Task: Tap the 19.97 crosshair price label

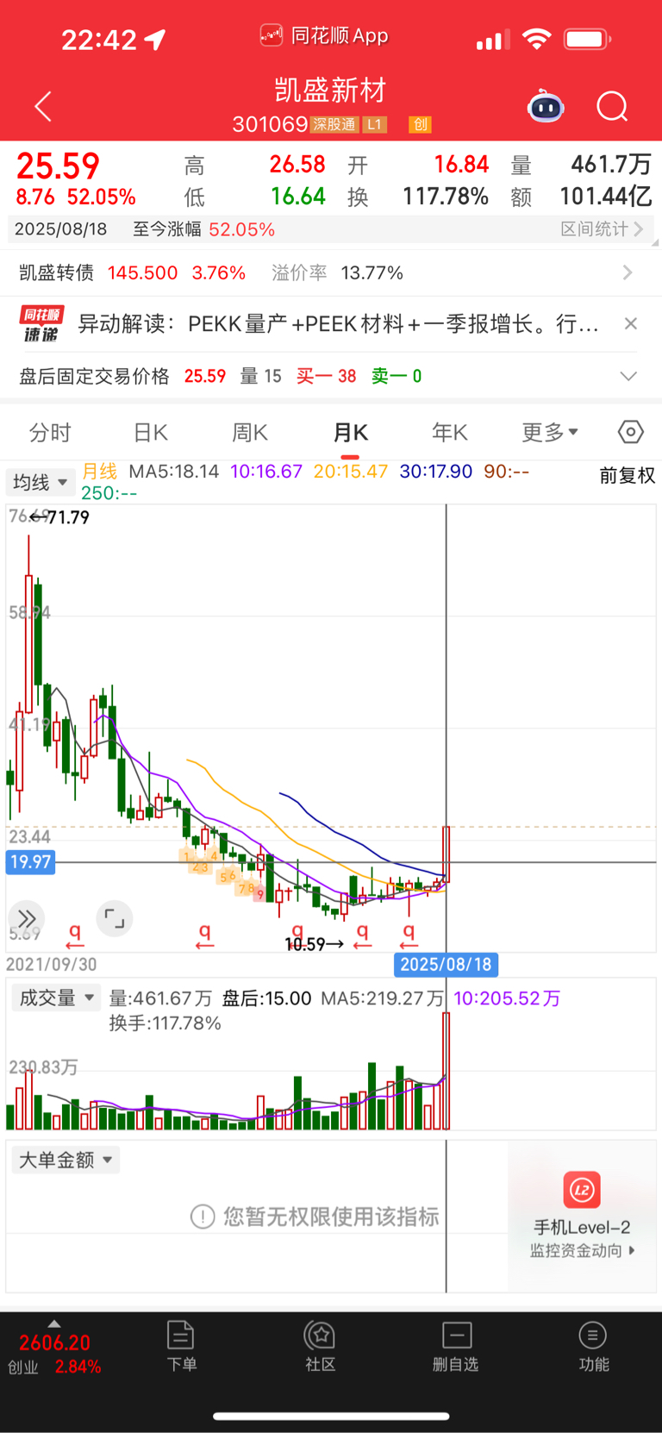Action: click(30, 862)
